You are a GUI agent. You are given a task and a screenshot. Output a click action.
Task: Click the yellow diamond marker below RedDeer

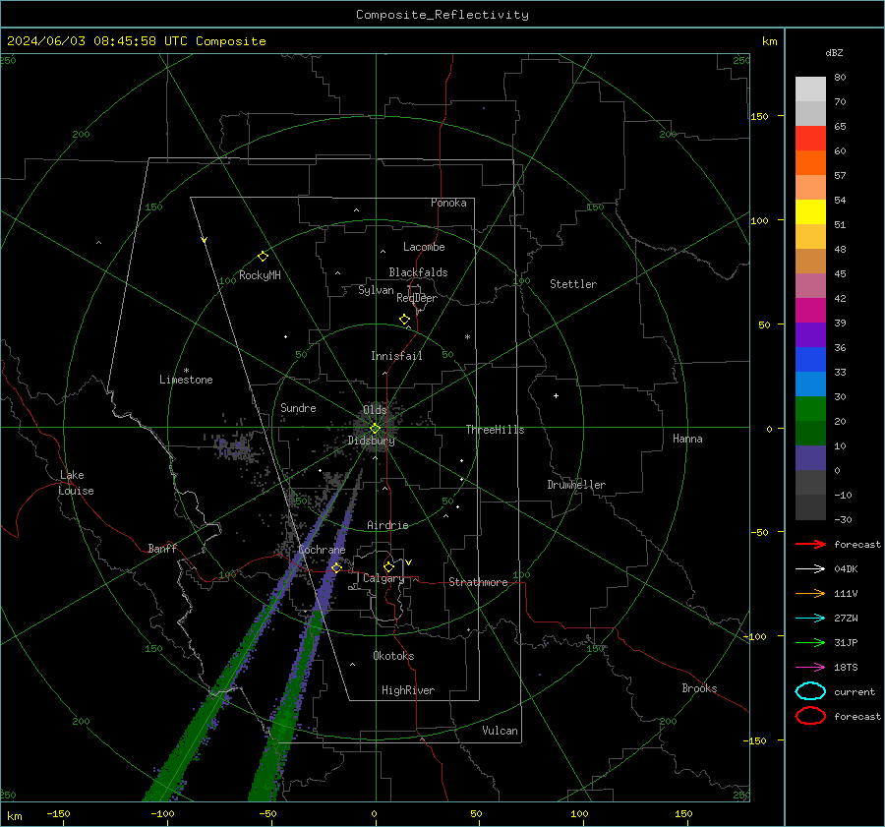(405, 320)
